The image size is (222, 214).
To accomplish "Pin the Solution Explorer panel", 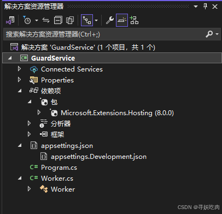I will [205, 7].
